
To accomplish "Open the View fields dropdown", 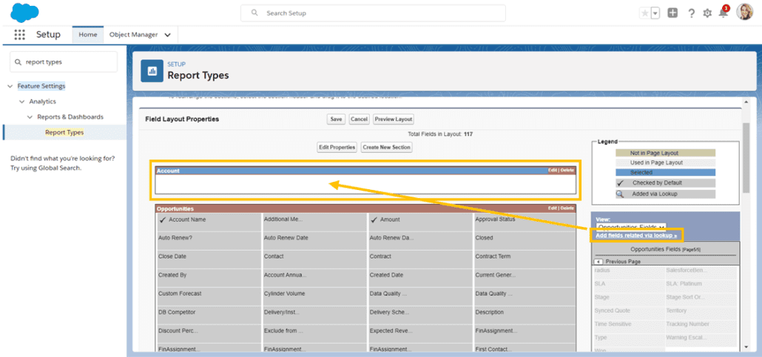I will (631, 227).
